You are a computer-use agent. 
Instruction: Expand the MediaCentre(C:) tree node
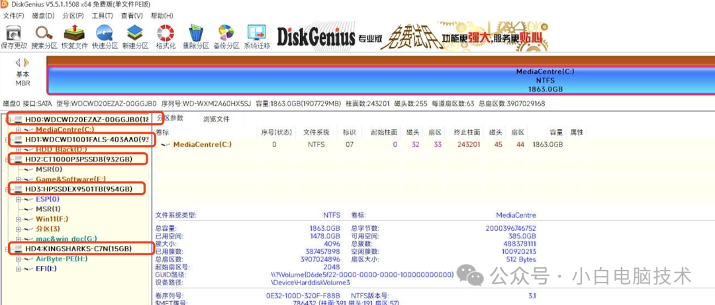[x=18, y=130]
